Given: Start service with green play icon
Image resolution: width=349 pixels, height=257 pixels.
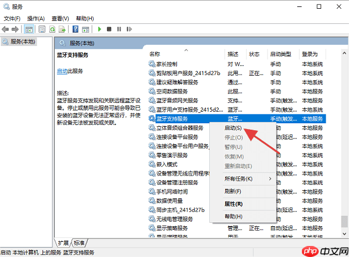Looking at the screenshot, I should coord(99,29).
